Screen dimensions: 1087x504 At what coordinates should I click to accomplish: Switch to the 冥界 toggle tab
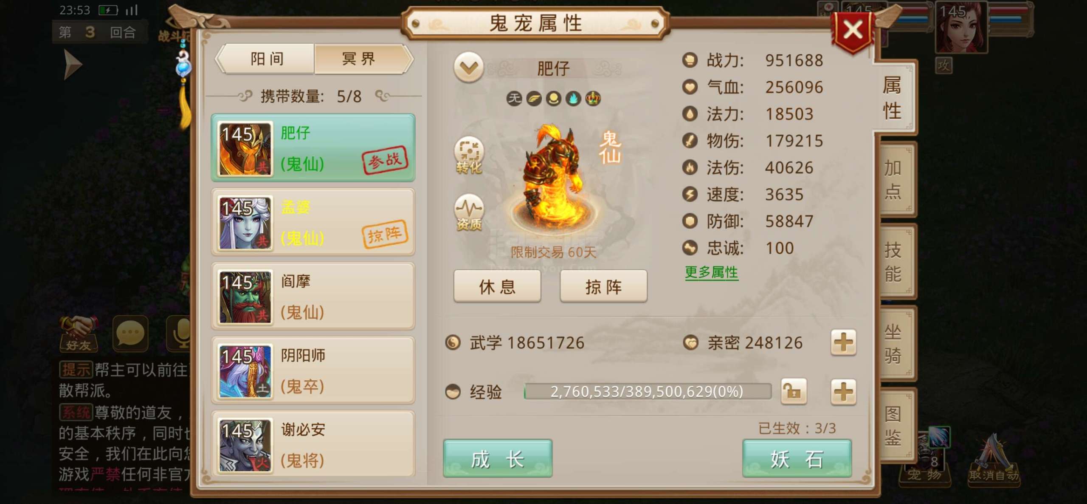(359, 59)
